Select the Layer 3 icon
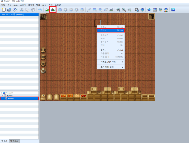 pyautogui.click(x=77, y=10)
